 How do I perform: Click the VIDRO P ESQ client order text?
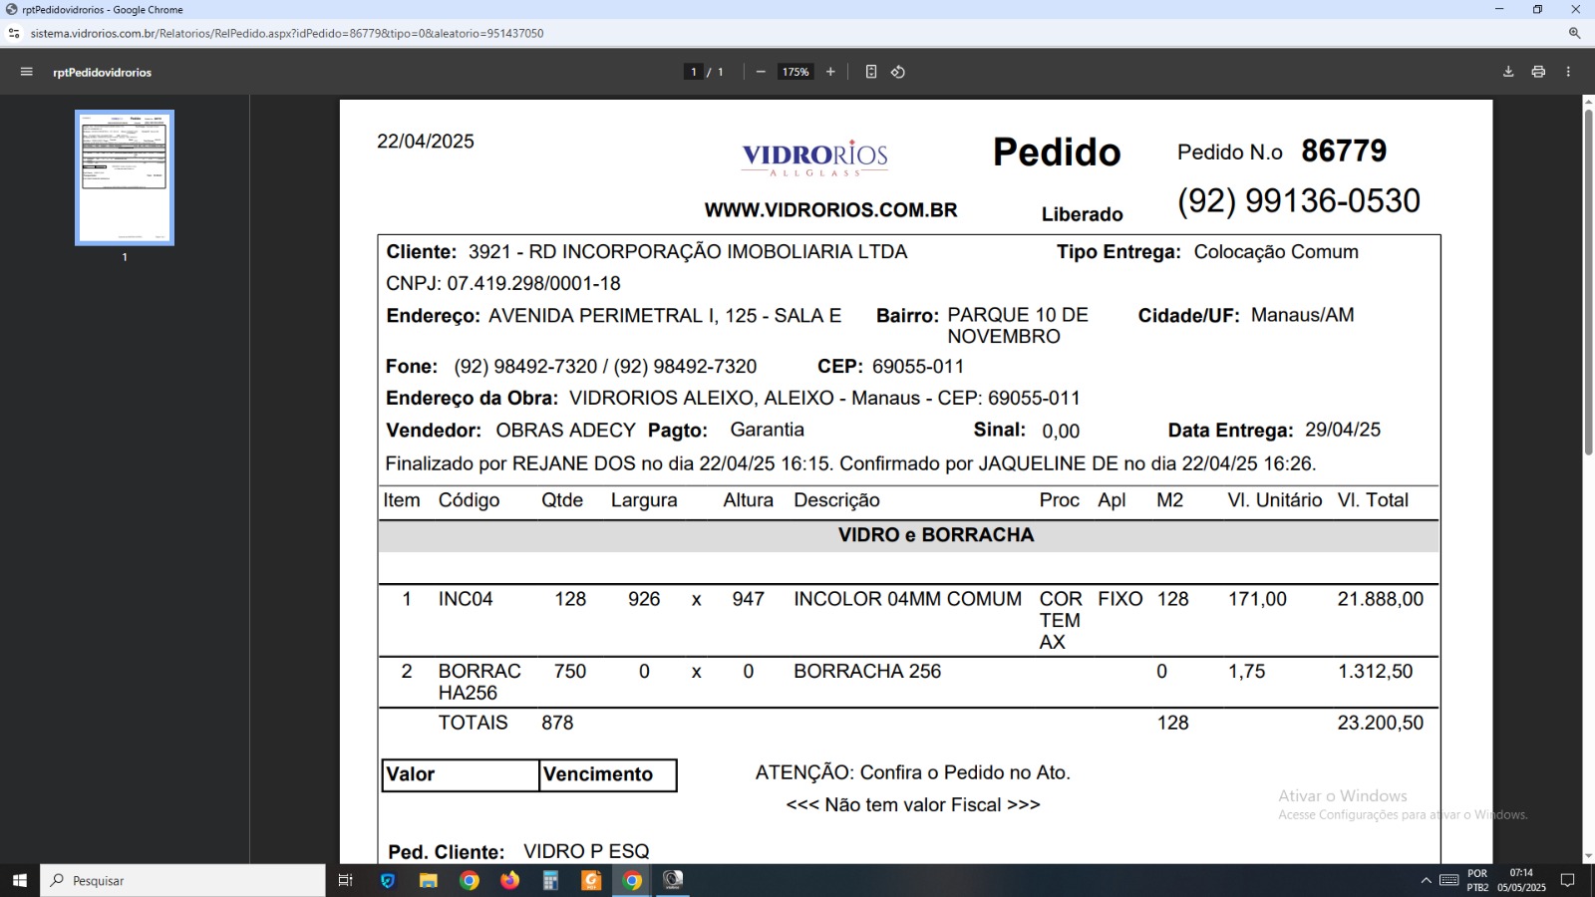[x=586, y=852]
